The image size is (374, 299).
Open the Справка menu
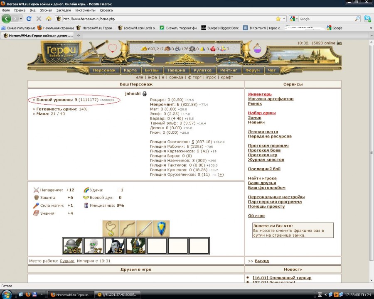[x=106, y=10]
